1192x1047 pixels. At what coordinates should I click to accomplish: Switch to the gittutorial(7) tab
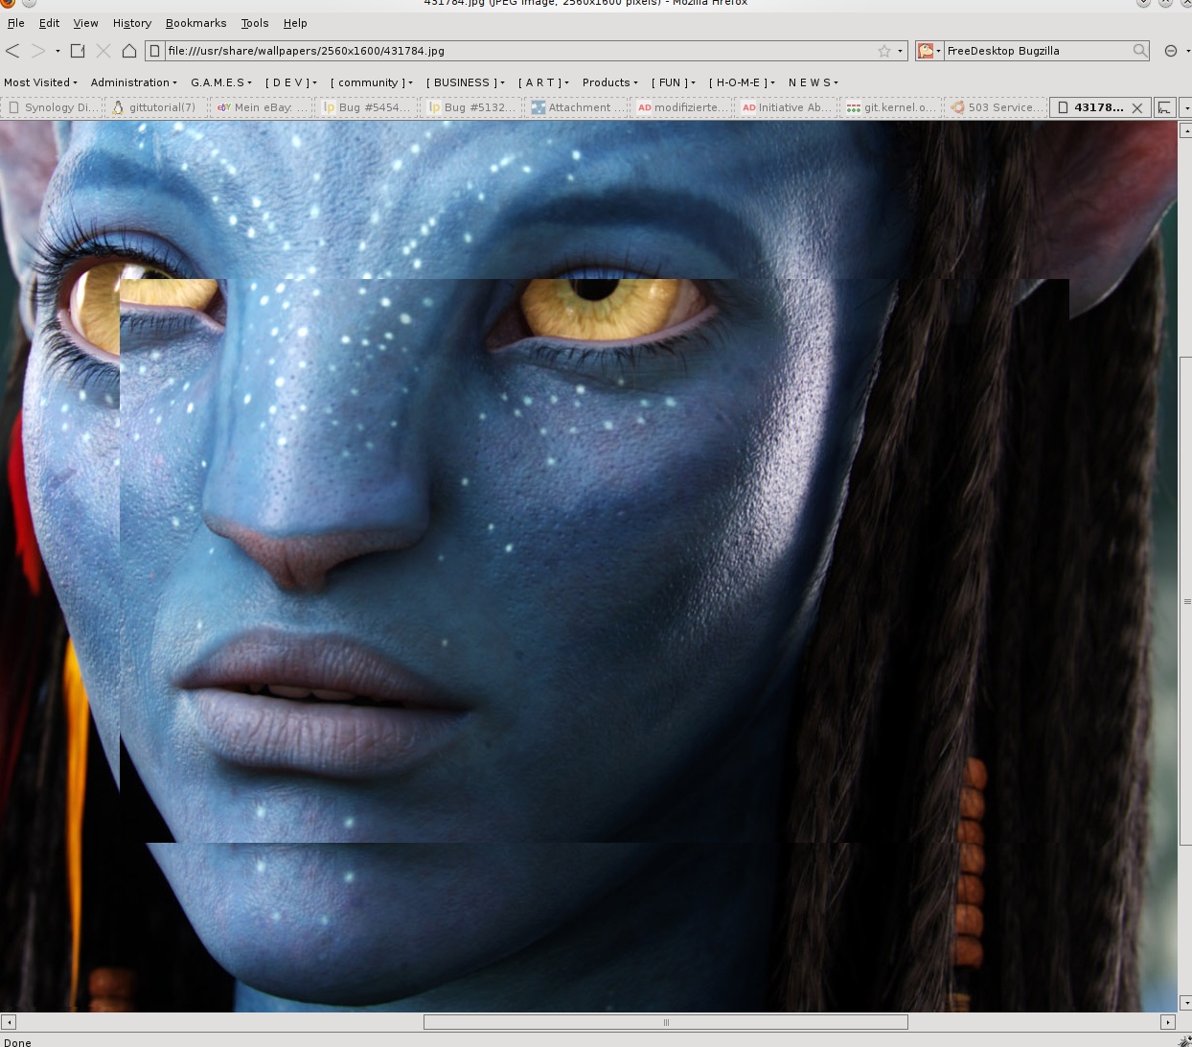tap(156, 107)
